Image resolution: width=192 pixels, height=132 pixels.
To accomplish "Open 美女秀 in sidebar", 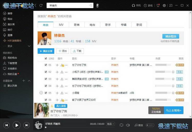I will click(x=9, y=24).
